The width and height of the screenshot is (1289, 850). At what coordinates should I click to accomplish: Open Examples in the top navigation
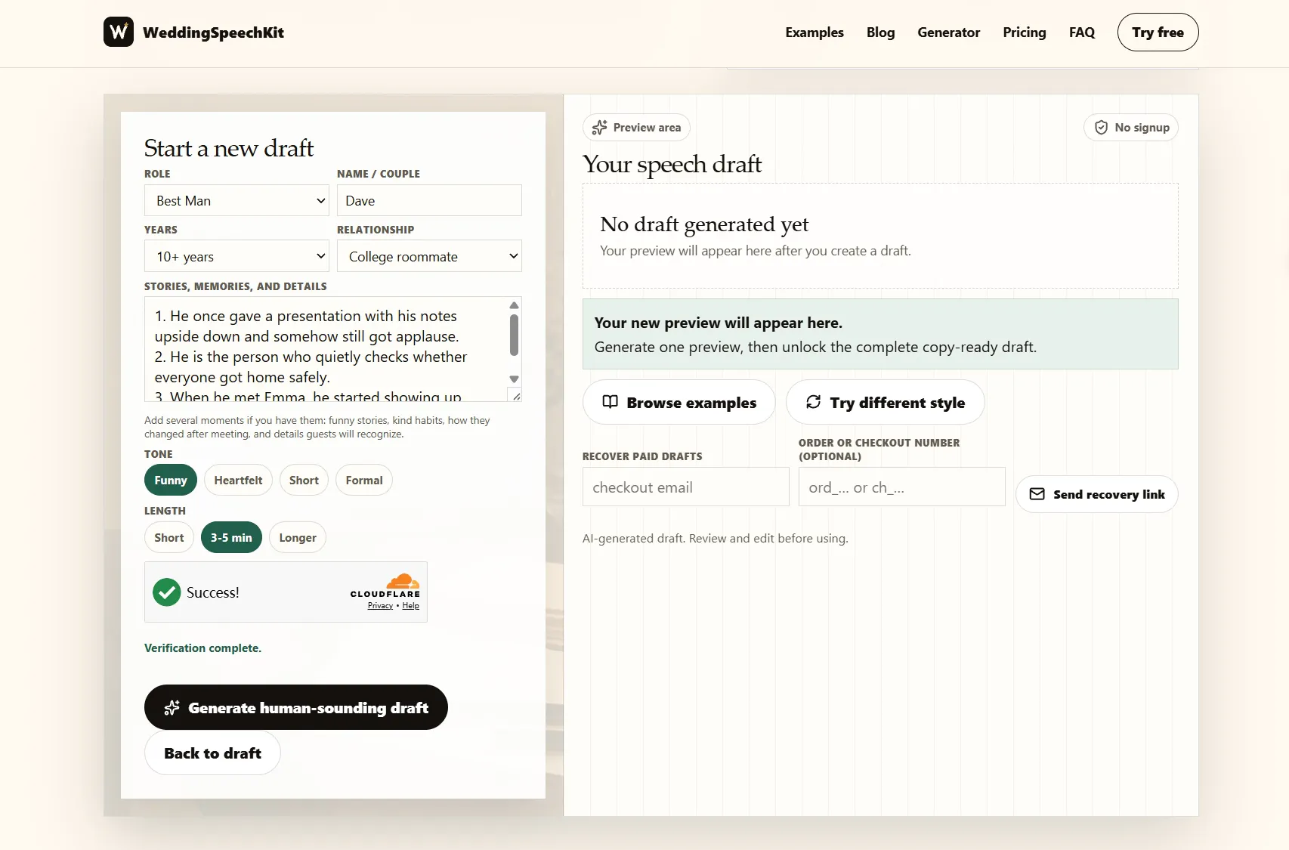[815, 32]
